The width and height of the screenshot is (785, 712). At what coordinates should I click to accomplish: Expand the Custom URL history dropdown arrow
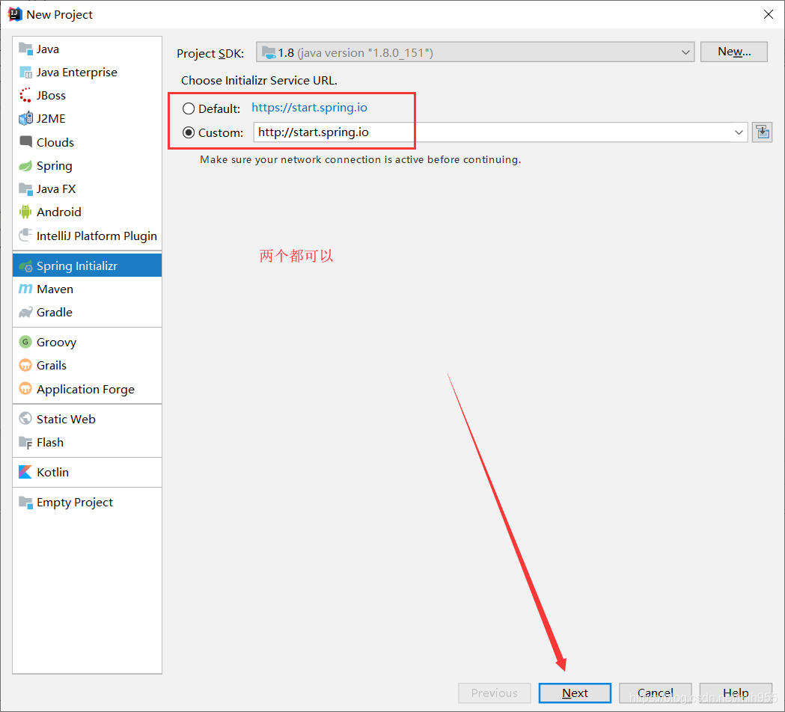coord(739,132)
